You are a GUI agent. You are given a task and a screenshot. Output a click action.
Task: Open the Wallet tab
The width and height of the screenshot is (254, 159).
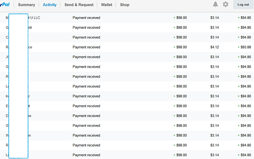[107, 5]
